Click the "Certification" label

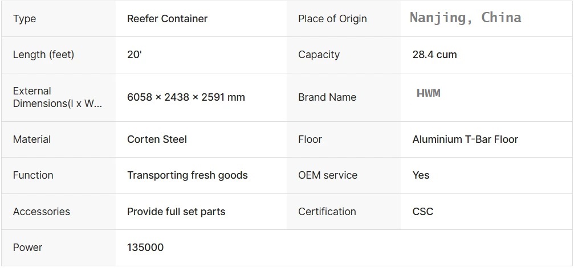pyautogui.click(x=327, y=212)
